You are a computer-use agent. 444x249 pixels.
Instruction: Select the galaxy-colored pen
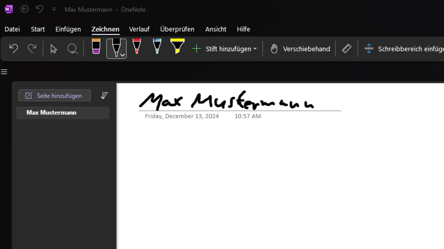coord(157,46)
